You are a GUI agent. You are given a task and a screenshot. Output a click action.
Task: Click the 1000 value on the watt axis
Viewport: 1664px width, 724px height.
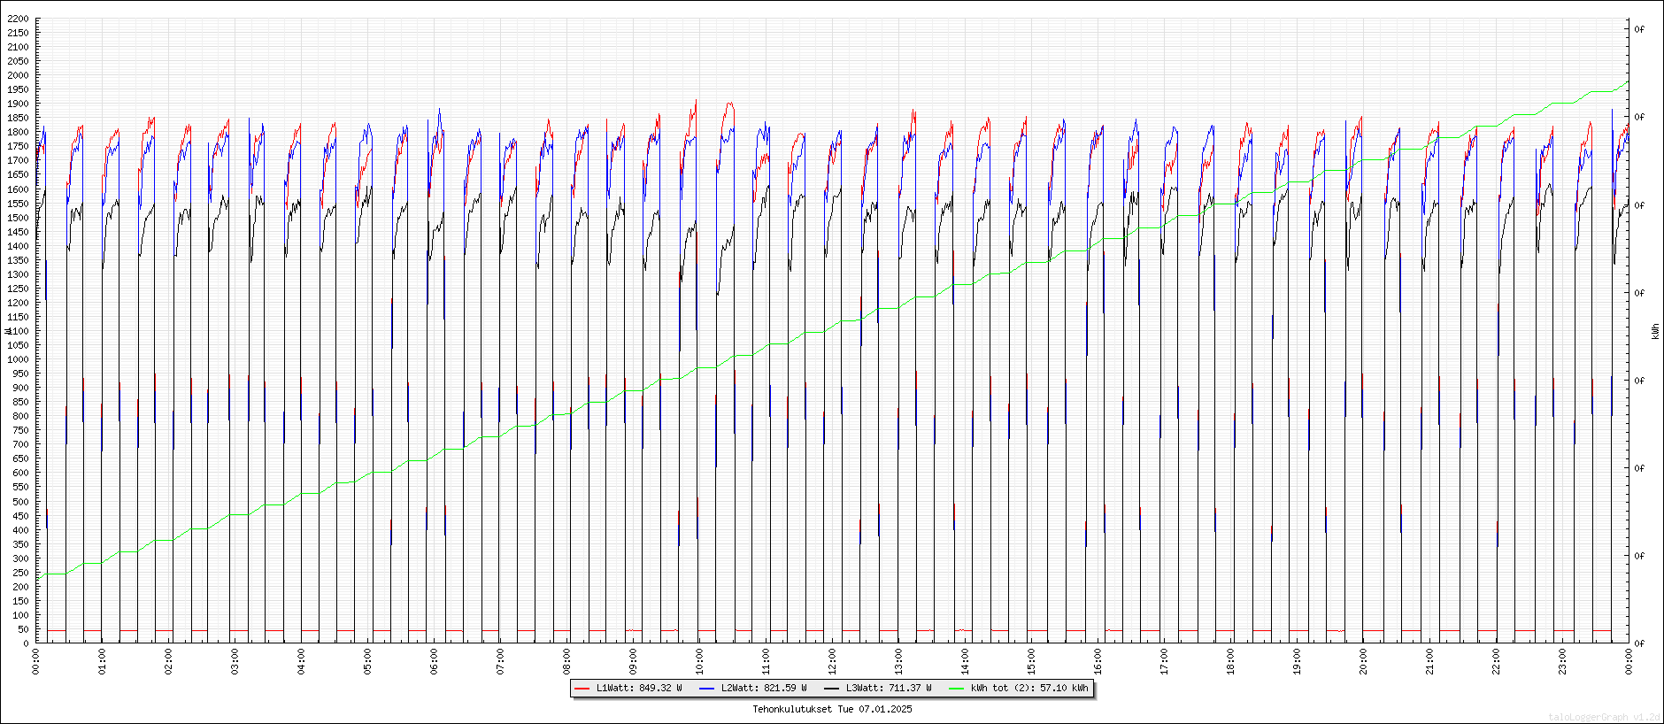pos(18,359)
